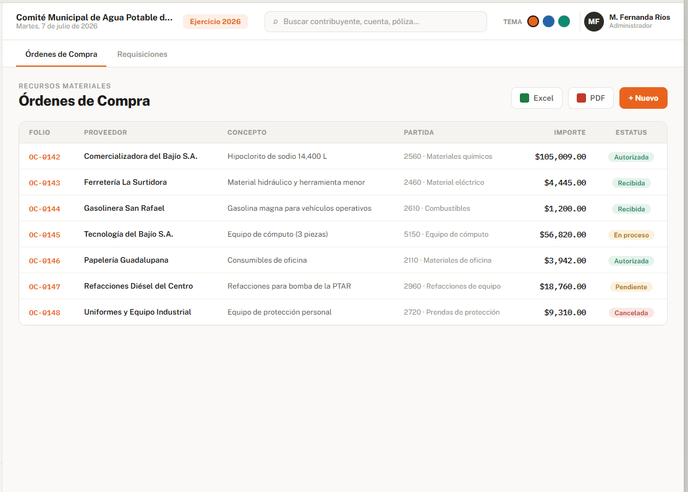
Task: Sort by ESTATUS column header
Action: [x=631, y=132]
